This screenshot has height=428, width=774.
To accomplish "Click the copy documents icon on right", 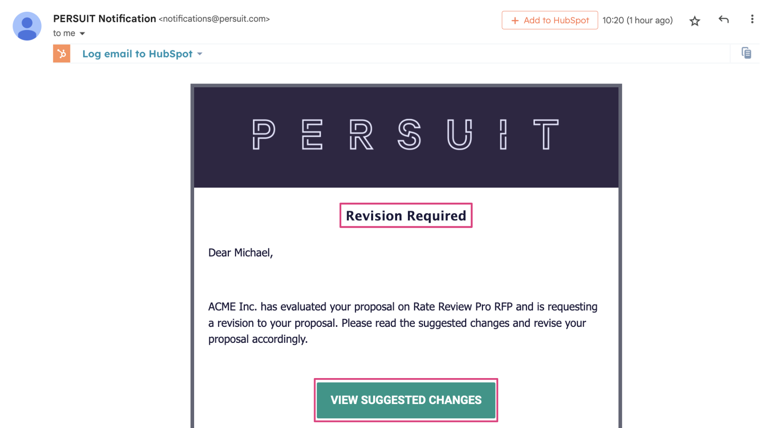I will coord(746,53).
